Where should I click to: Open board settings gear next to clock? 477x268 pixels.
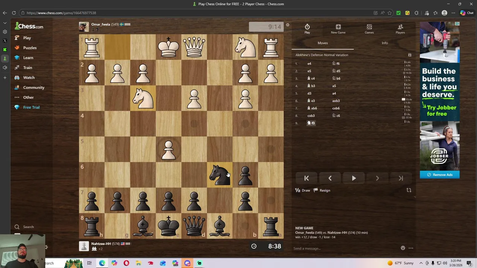pos(288,25)
